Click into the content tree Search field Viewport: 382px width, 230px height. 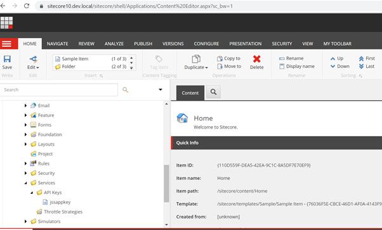(59, 90)
